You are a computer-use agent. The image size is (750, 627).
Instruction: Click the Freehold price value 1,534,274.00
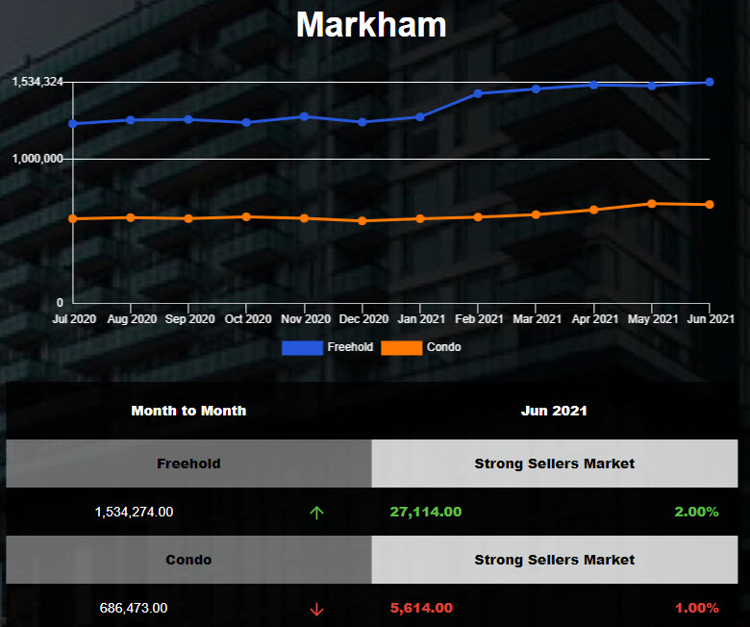pyautogui.click(x=134, y=513)
